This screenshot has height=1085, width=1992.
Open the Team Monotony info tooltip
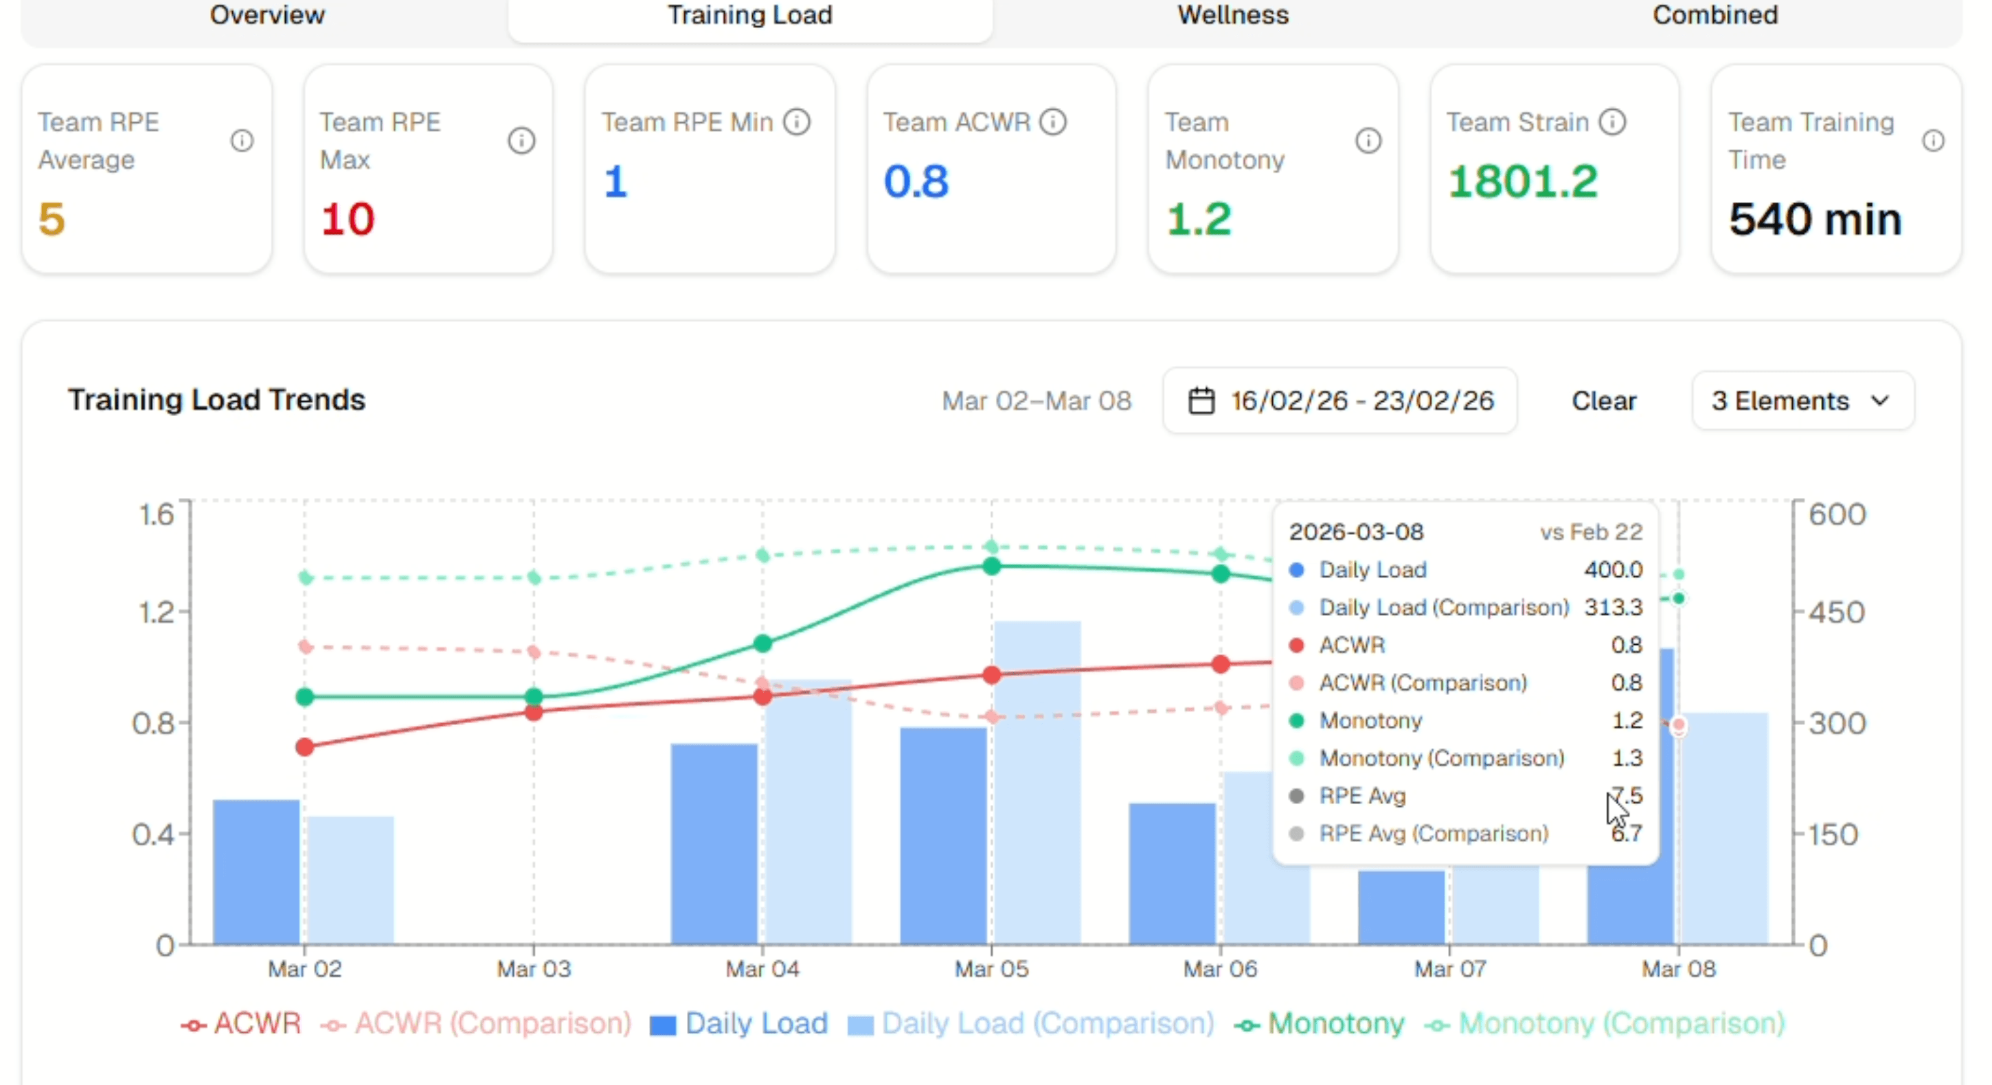pyautogui.click(x=1369, y=140)
